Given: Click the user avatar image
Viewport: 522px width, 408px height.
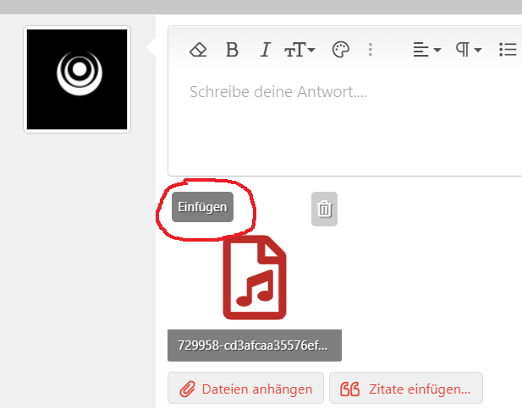Looking at the screenshot, I should [x=77, y=79].
